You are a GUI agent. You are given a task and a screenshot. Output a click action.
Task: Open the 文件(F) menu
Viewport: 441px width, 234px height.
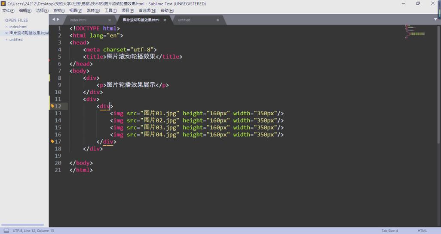[x=8, y=10]
